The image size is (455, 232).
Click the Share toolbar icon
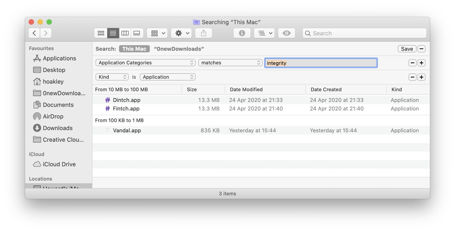click(x=204, y=33)
